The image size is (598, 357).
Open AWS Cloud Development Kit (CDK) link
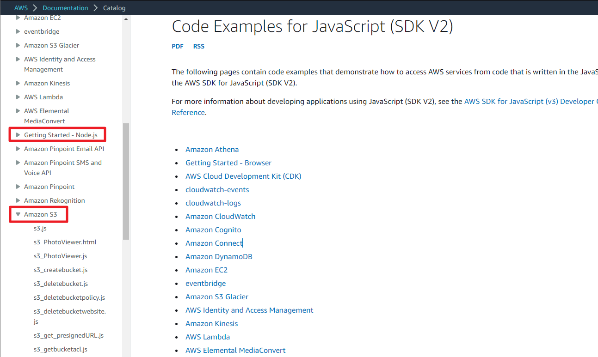tap(243, 176)
